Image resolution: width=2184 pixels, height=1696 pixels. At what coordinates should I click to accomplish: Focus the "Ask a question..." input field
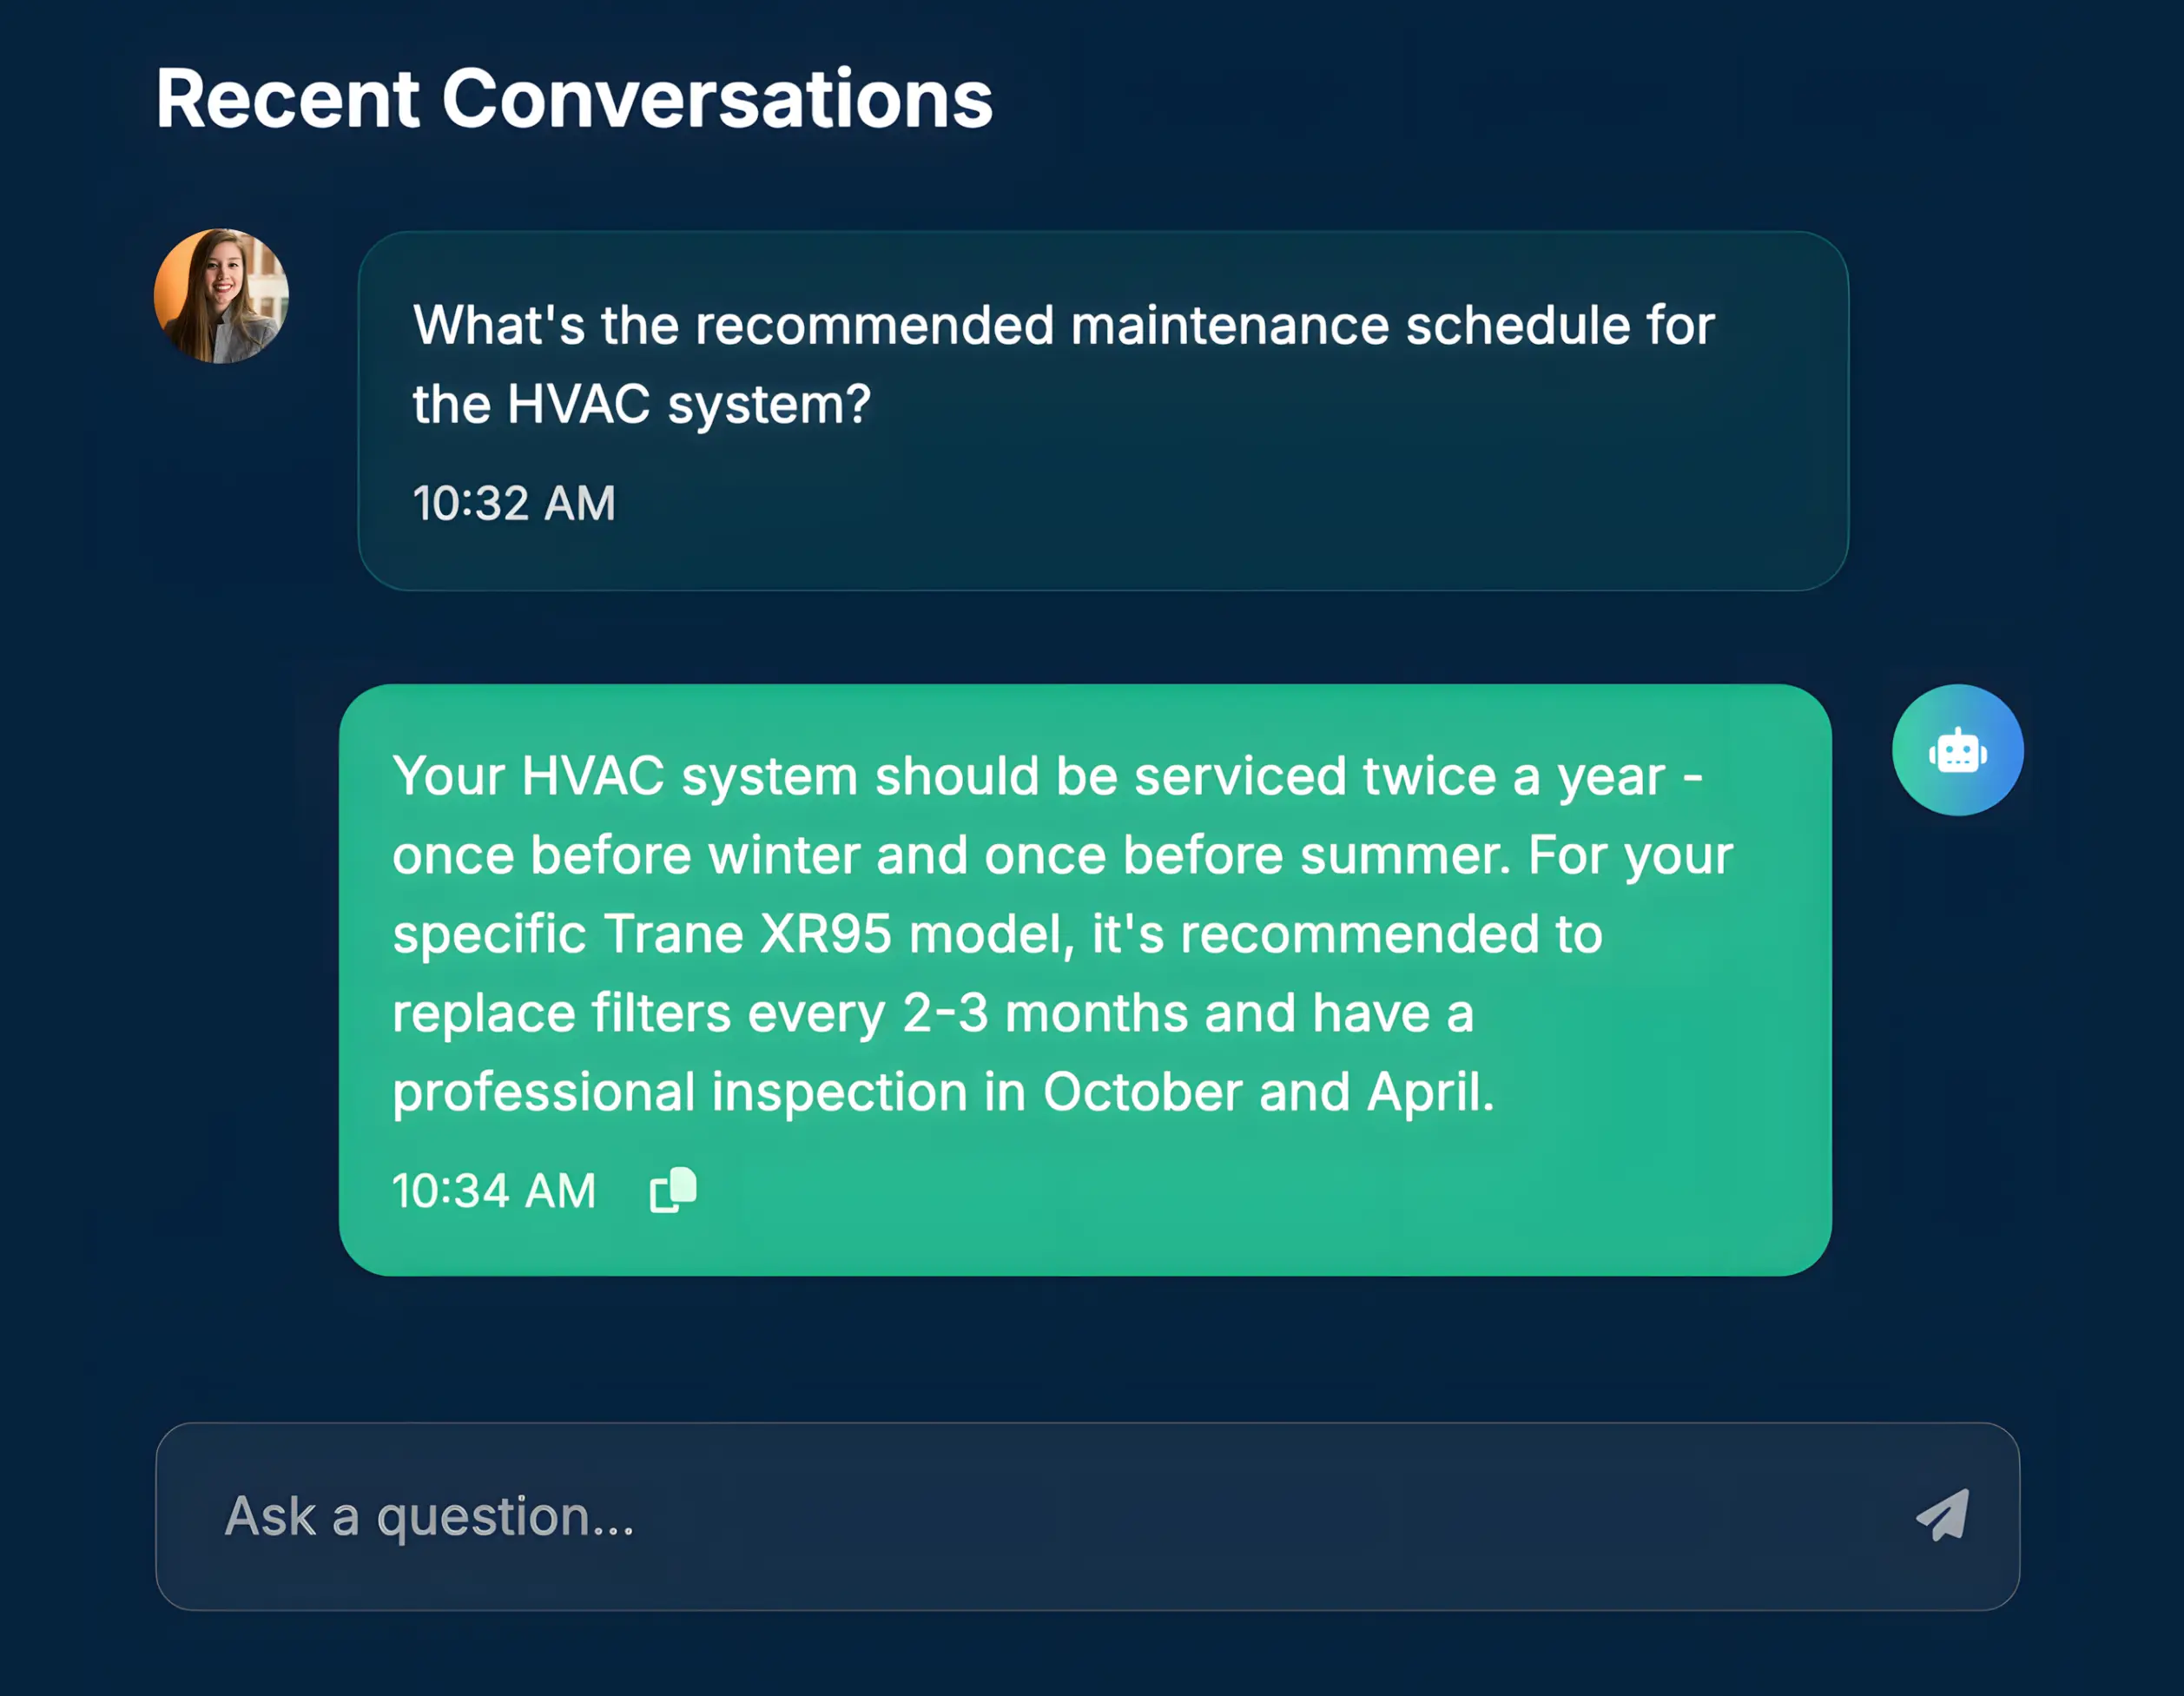(x=1000, y=1515)
